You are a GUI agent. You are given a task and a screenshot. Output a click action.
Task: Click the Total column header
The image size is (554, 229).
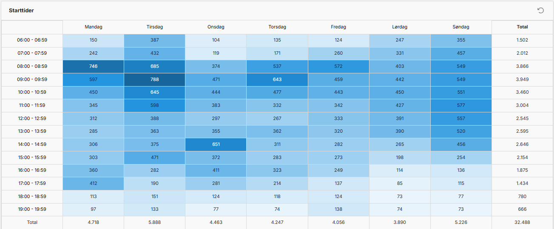click(522, 27)
